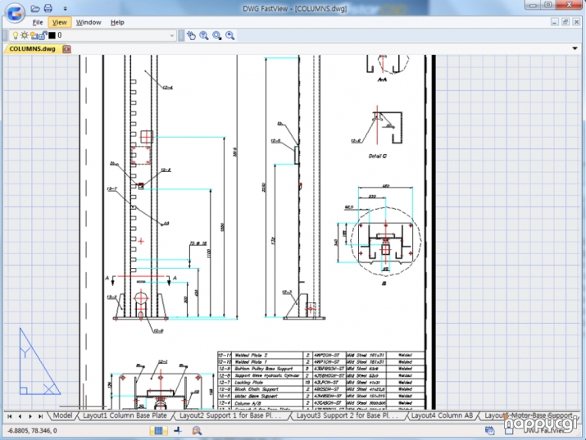Open the View menu
This screenshot has width=586, height=440.
click(x=60, y=22)
